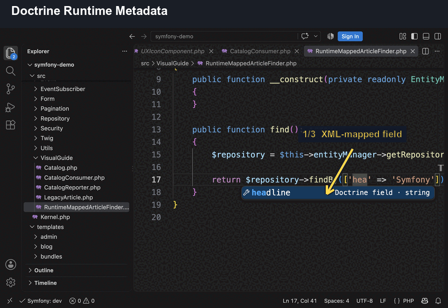Click the Sign In button
Viewport: 448px width, 308px height.
pyautogui.click(x=350, y=36)
